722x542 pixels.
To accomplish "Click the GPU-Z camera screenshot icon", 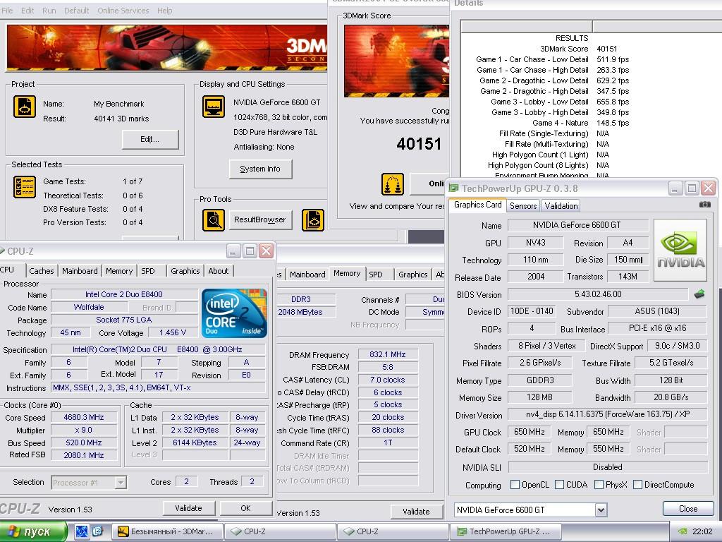I will point(705,205).
